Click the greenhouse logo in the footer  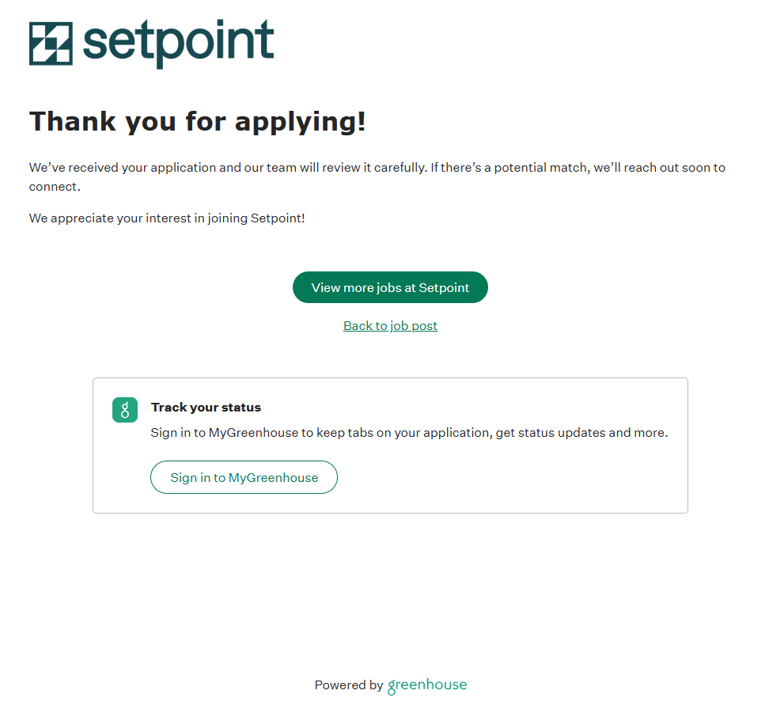click(427, 685)
